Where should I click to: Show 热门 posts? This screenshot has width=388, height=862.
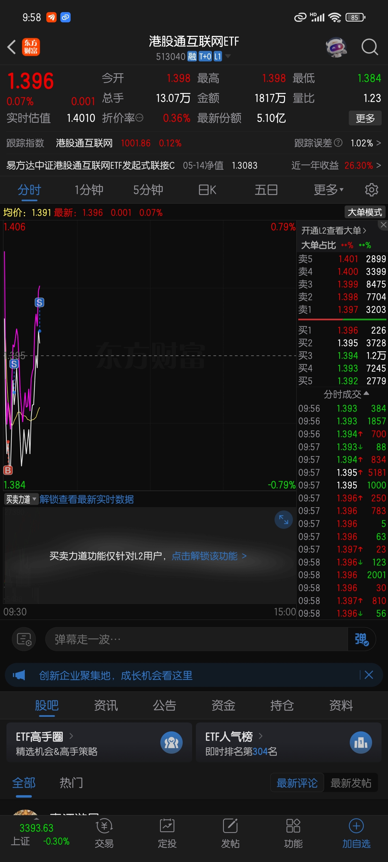(x=71, y=783)
